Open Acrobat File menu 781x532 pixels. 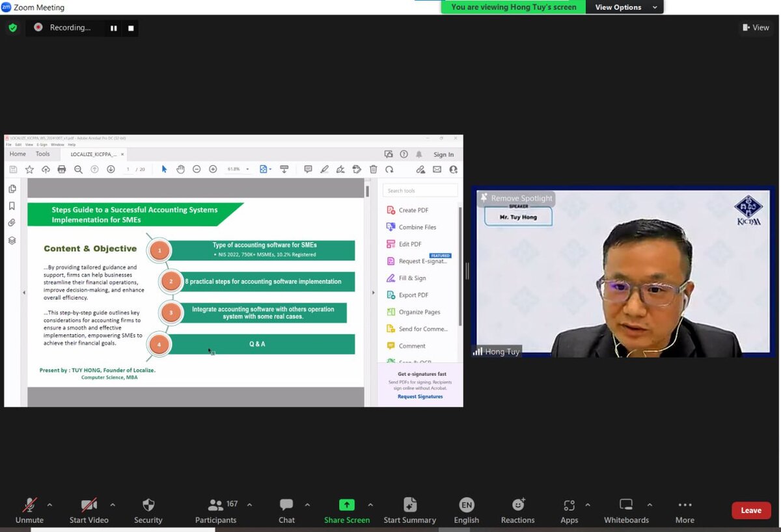click(x=8, y=144)
